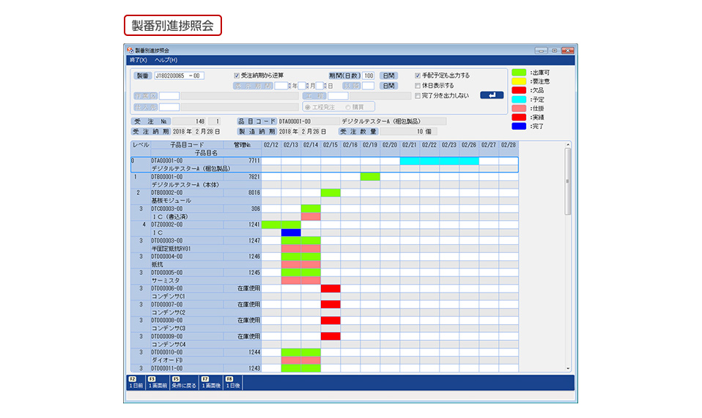Select row DTD00006-00 in the grid

324,292
